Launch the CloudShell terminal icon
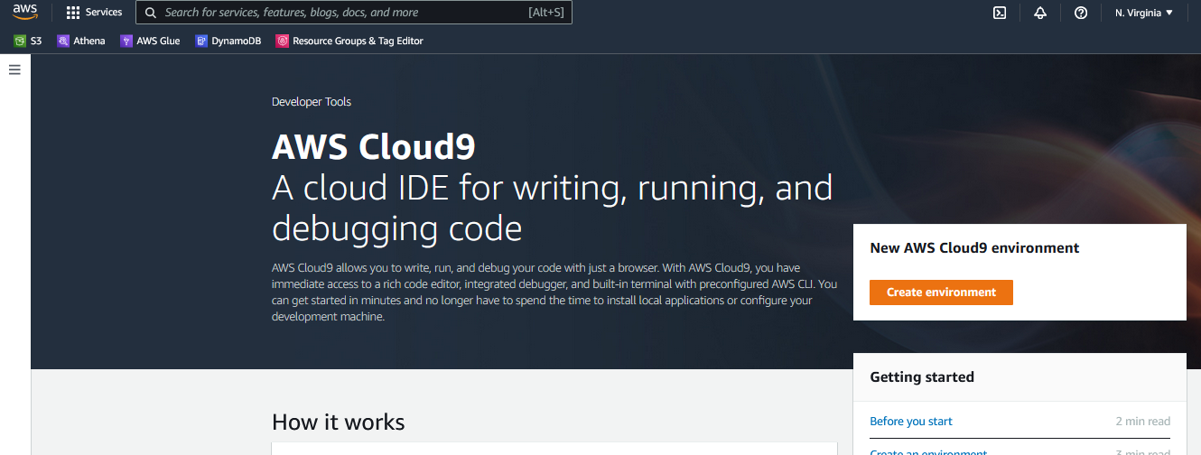Image resolution: width=1201 pixels, height=455 pixels. [1000, 13]
